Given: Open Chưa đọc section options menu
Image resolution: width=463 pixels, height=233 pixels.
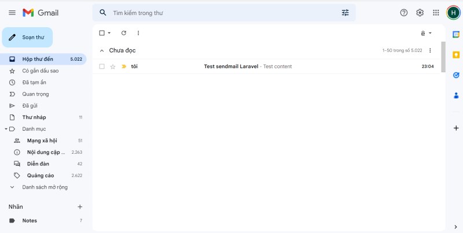Looking at the screenshot, I should point(430,50).
